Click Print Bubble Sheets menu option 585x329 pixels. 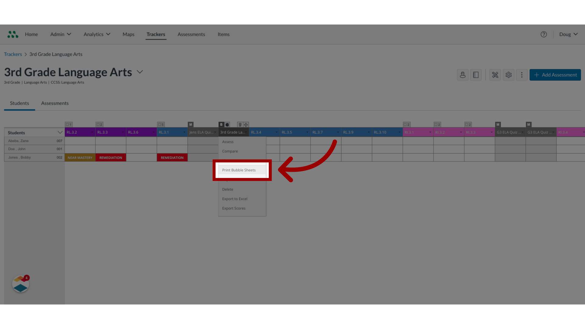[239, 170]
